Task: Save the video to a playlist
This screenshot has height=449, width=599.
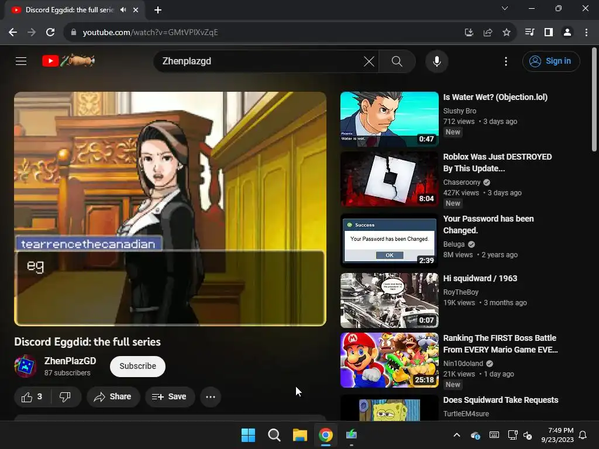Action: [x=170, y=397]
